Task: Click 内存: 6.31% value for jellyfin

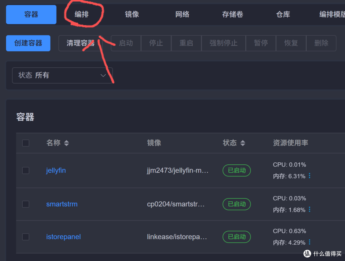Action: pyautogui.click(x=289, y=176)
